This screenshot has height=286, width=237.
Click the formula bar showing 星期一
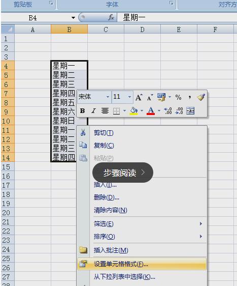(177, 17)
